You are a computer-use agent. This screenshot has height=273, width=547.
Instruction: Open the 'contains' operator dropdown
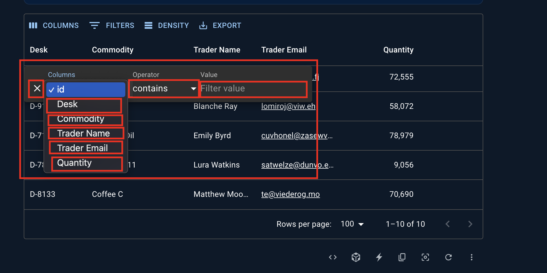tap(164, 89)
